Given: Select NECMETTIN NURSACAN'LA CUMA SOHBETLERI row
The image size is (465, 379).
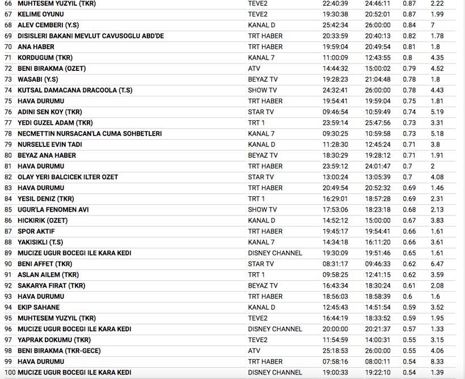Looking at the screenshot, I should coord(90,133).
